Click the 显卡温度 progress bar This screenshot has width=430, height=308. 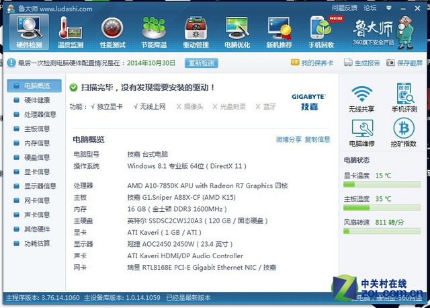[x=382, y=184]
